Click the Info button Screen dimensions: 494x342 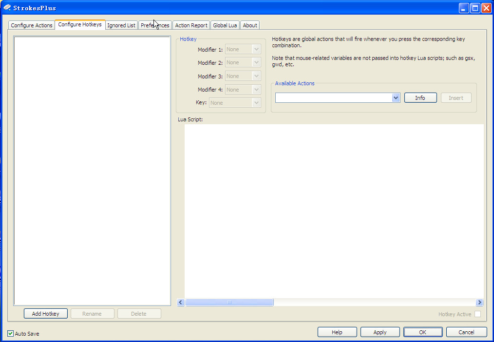tap(420, 97)
